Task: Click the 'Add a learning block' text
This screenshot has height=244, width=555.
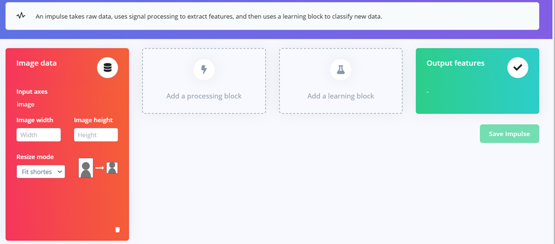Action: (340, 96)
